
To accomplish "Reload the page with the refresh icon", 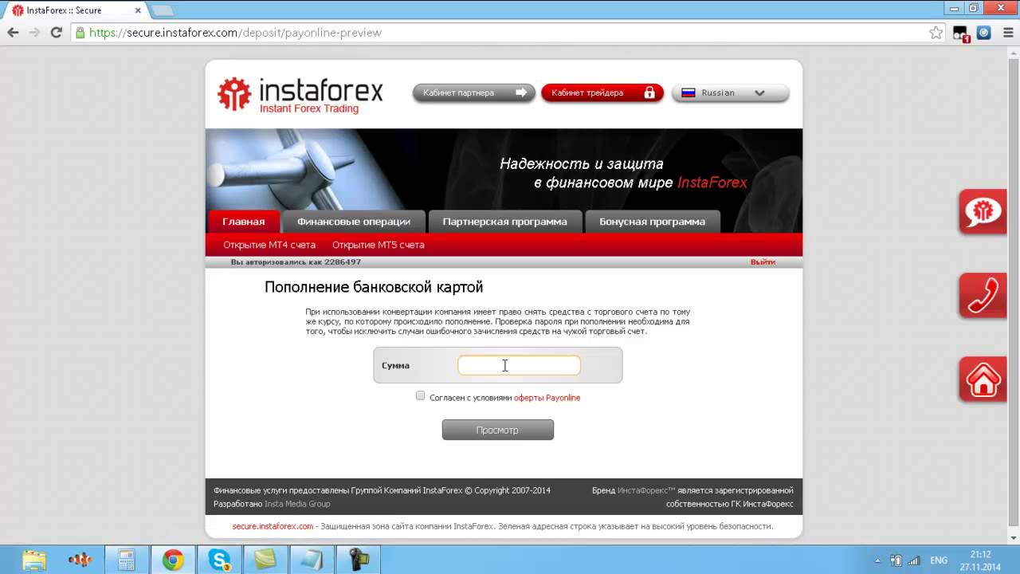I will 56,33.
